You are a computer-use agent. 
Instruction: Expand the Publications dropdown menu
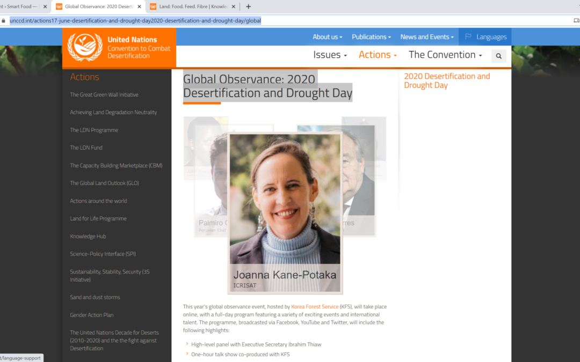[x=371, y=37]
